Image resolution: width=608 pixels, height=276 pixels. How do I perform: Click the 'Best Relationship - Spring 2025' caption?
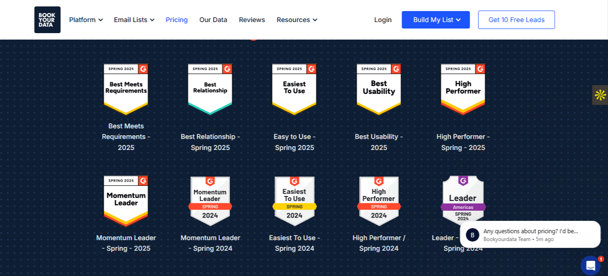coord(210,142)
